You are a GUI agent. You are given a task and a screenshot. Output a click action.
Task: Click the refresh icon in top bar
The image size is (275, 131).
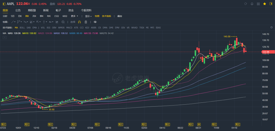tap(246, 4)
